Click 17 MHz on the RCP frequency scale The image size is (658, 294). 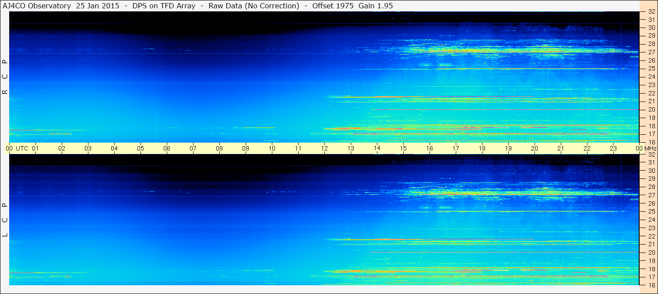(x=651, y=134)
